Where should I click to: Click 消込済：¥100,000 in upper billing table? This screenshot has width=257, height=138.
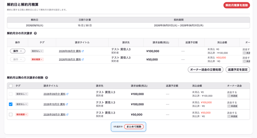[x=217, y=53]
